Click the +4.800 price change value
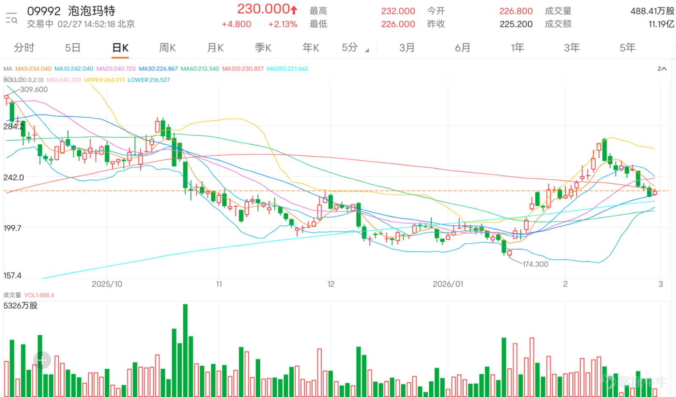676x397 pixels. coord(237,24)
